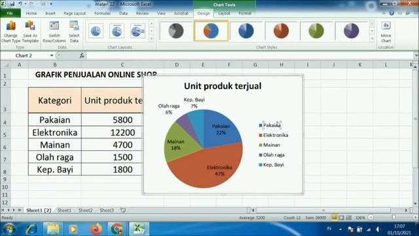The image size is (419, 236).
Task: Open Chrome from the taskbar
Action: pyautogui.click(x=117, y=229)
